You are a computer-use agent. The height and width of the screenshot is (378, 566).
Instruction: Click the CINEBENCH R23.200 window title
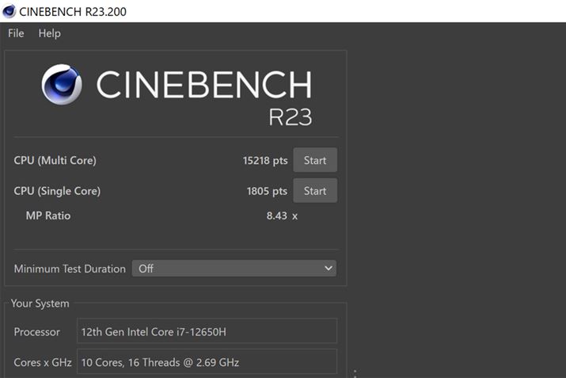tap(73, 12)
